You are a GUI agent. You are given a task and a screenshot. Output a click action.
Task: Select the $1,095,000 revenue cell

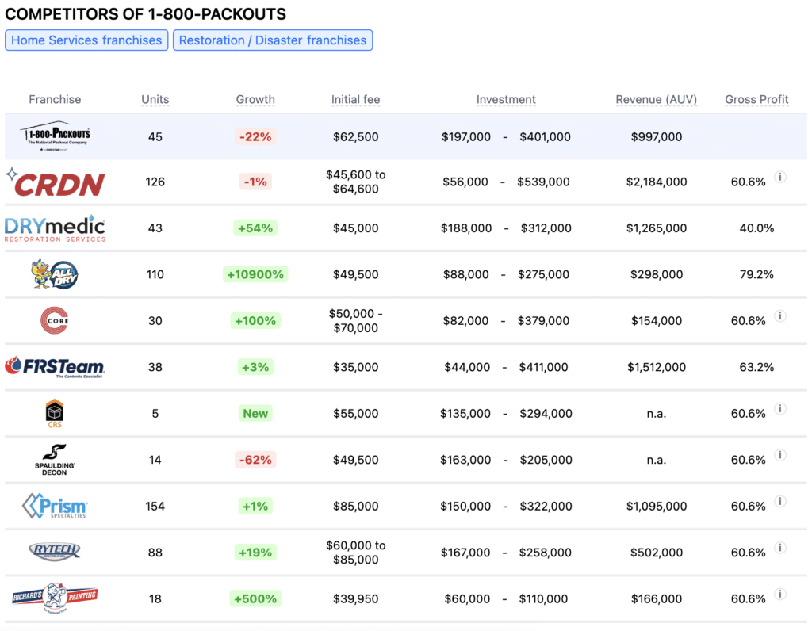[x=656, y=507]
